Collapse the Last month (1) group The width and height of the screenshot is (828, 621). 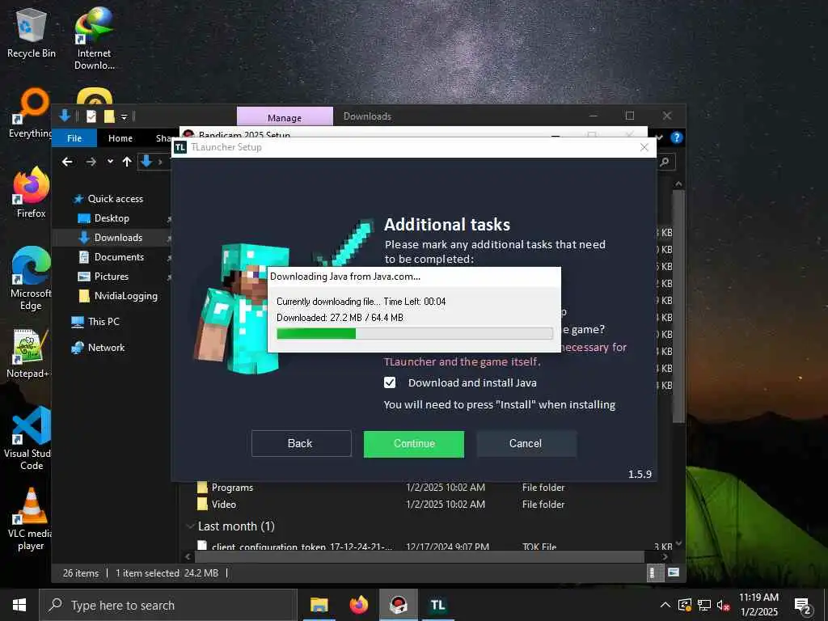pos(190,526)
